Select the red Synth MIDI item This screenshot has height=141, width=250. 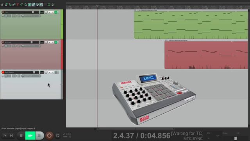pyautogui.click(x=206, y=55)
